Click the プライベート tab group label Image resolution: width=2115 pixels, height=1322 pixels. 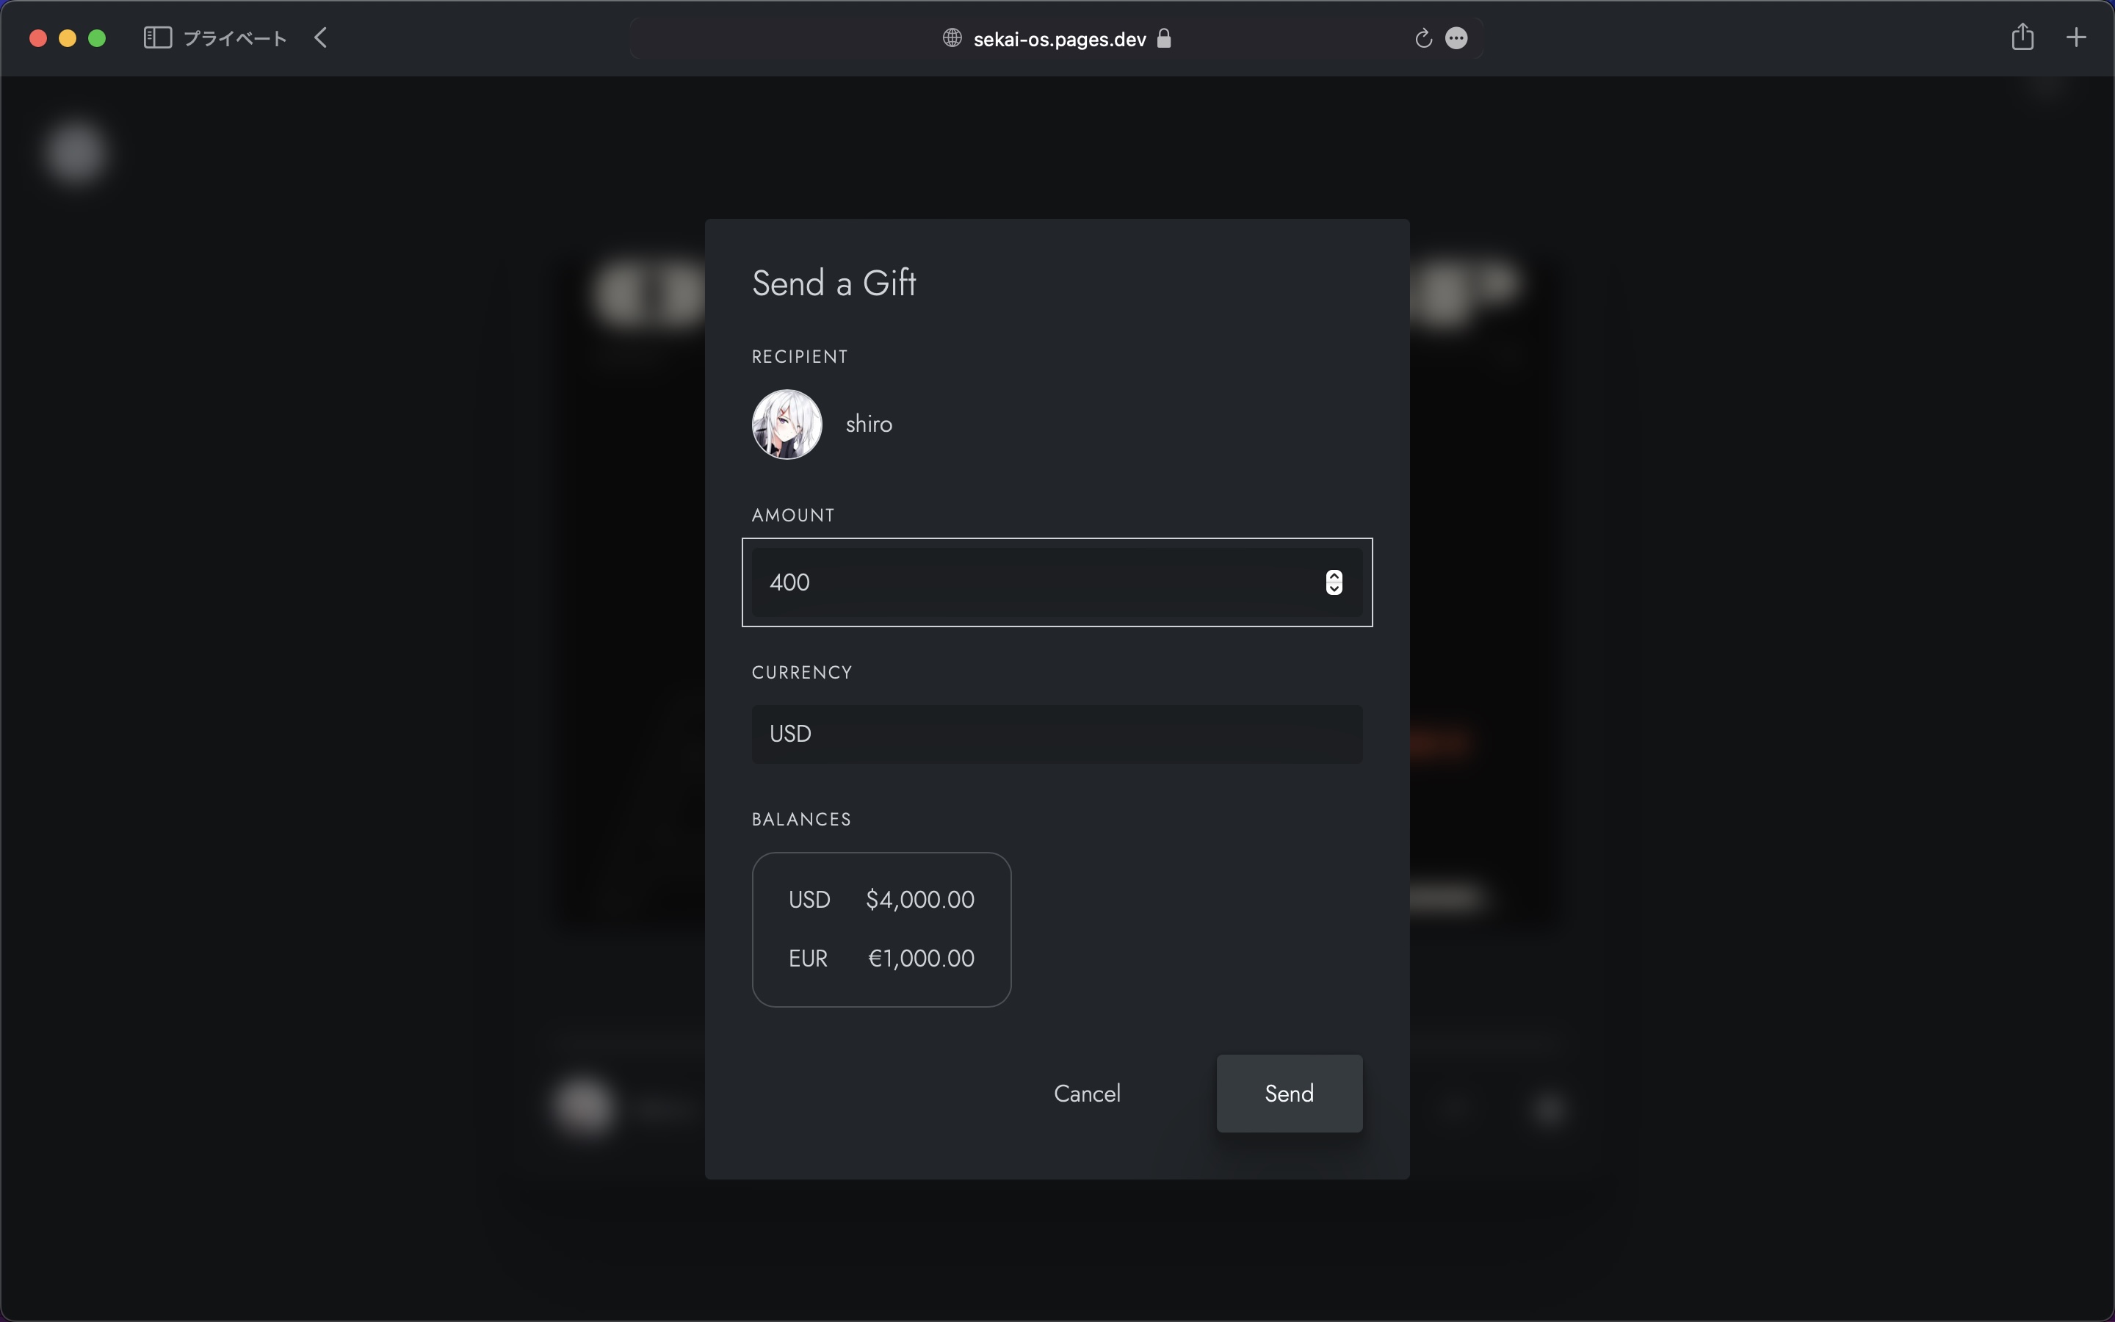point(234,38)
